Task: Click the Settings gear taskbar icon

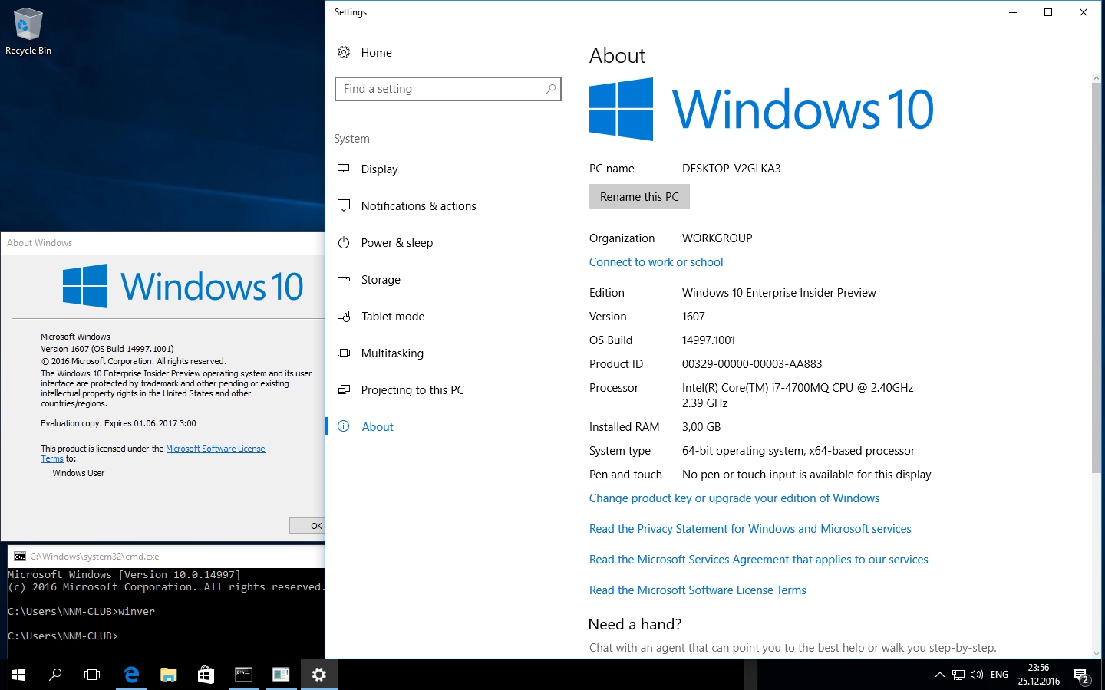Action: tap(319, 675)
